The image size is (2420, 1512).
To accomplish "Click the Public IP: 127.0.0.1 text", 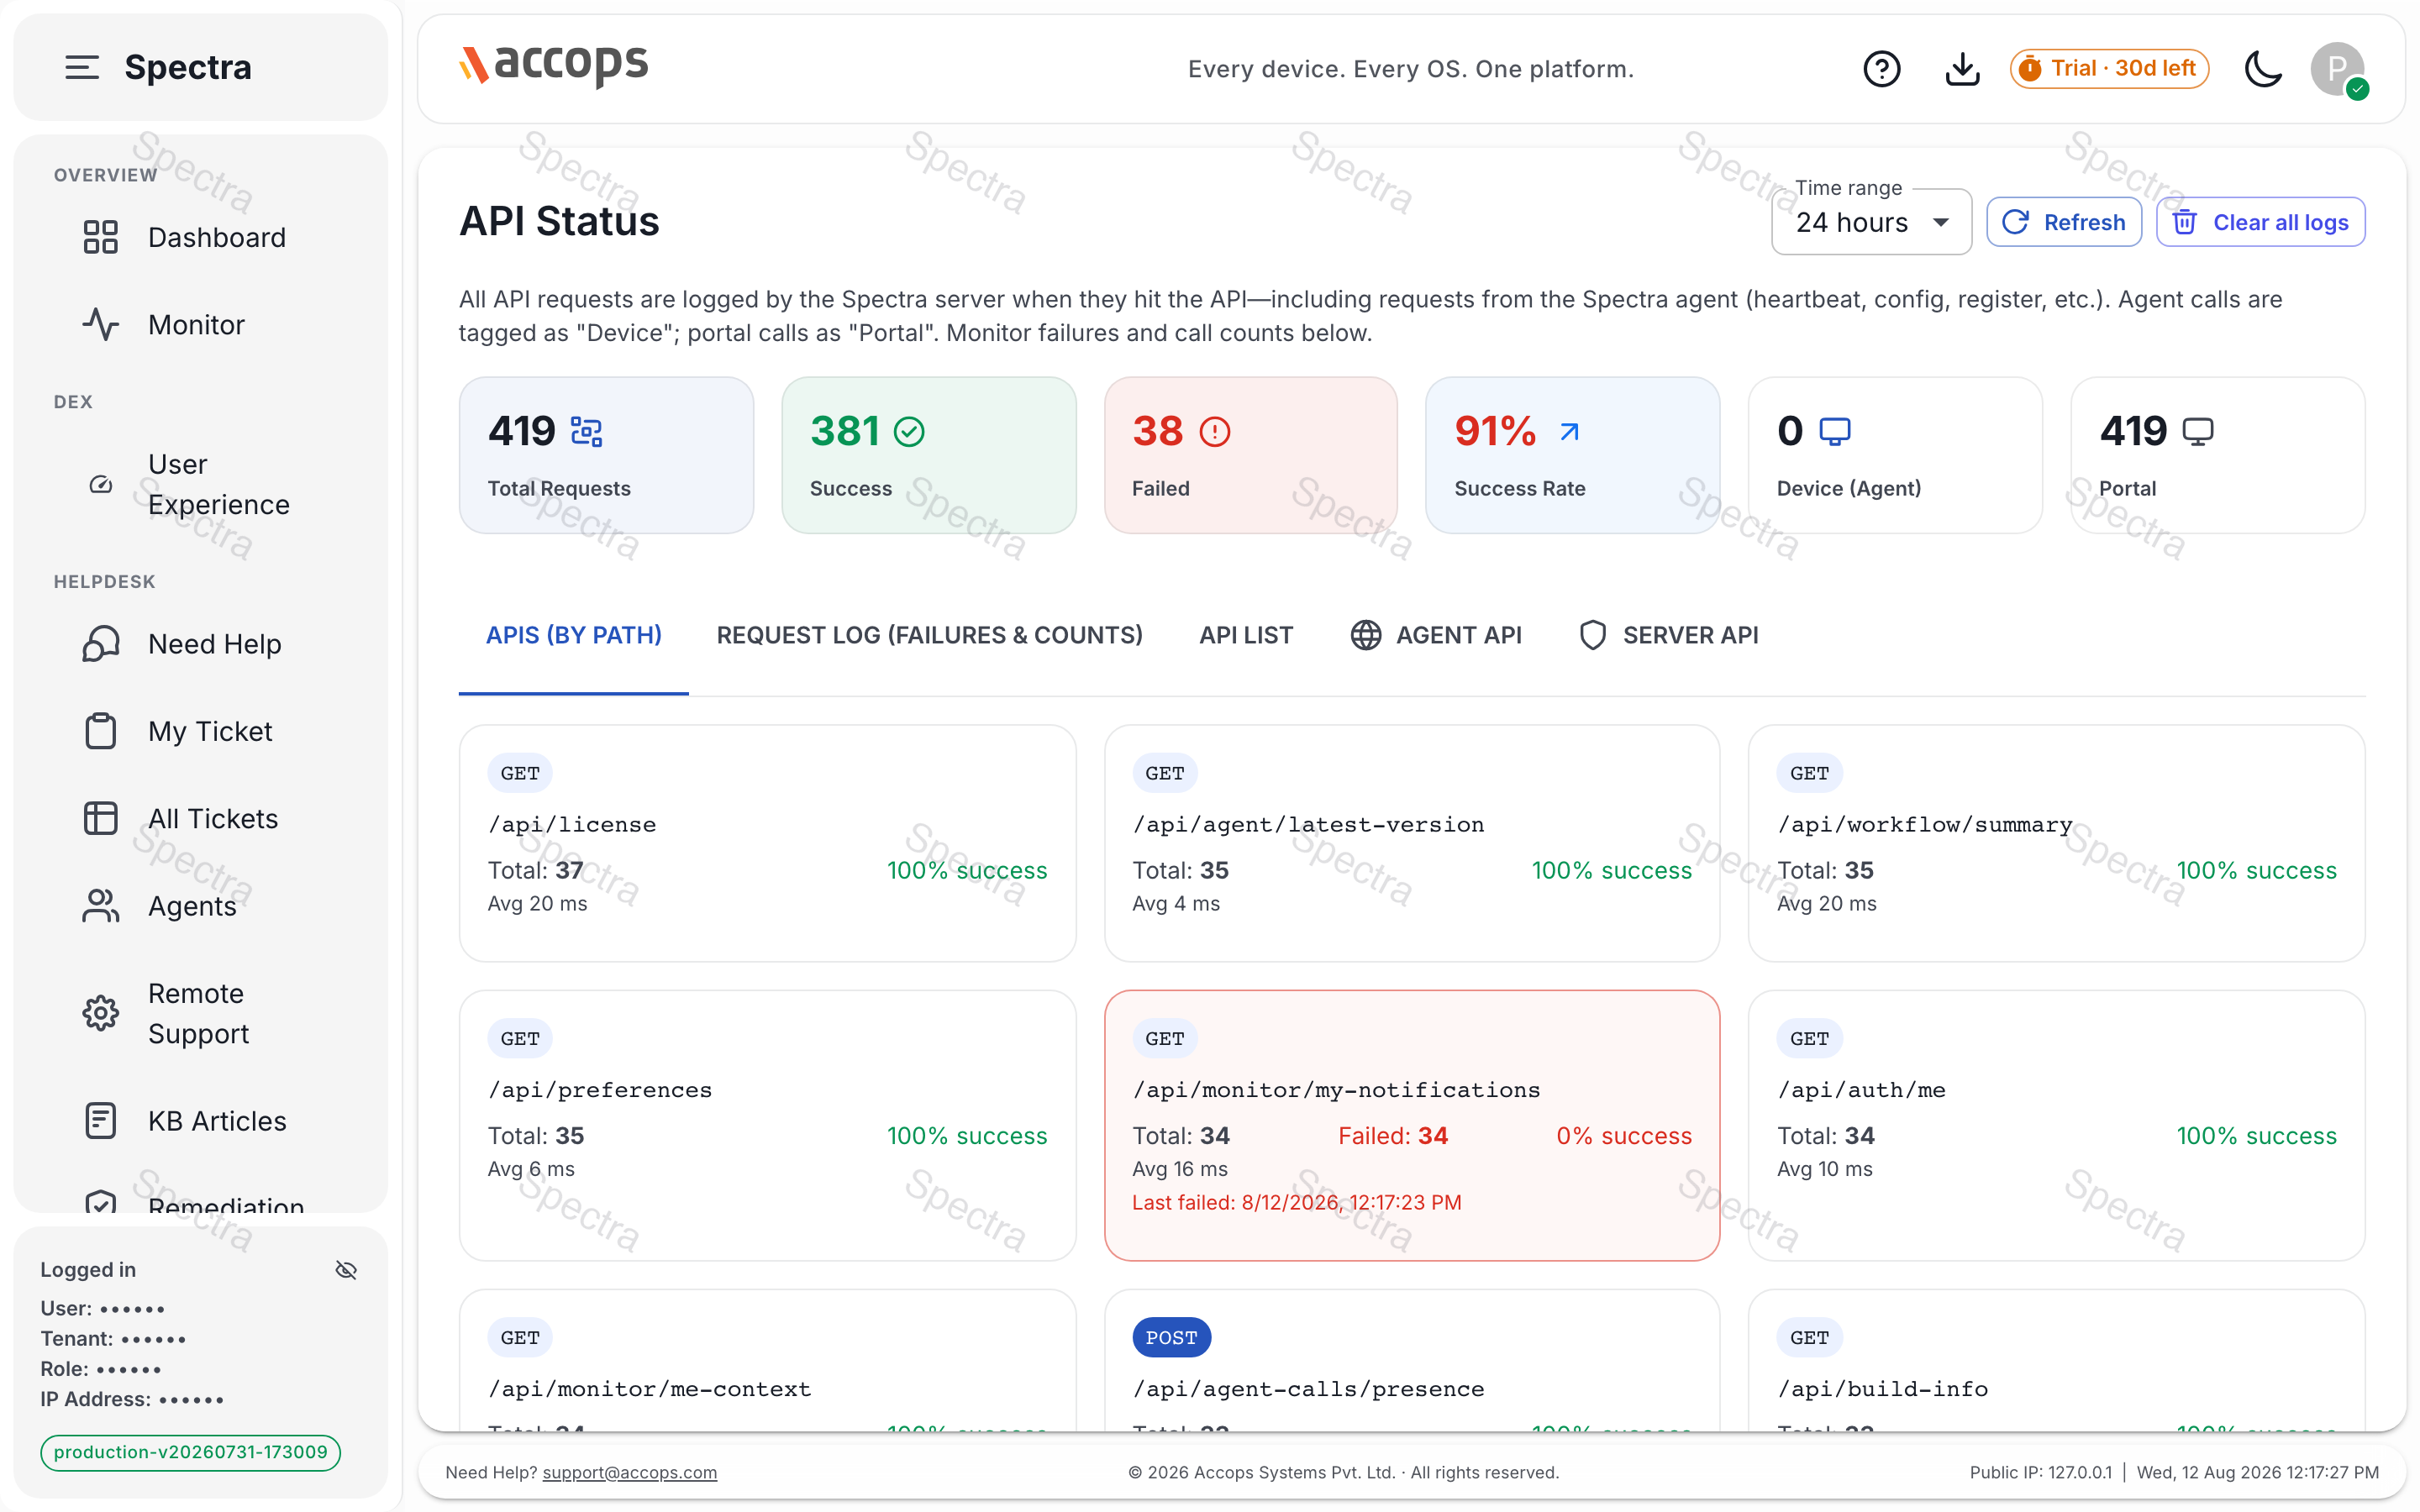I will click(x=2041, y=1472).
